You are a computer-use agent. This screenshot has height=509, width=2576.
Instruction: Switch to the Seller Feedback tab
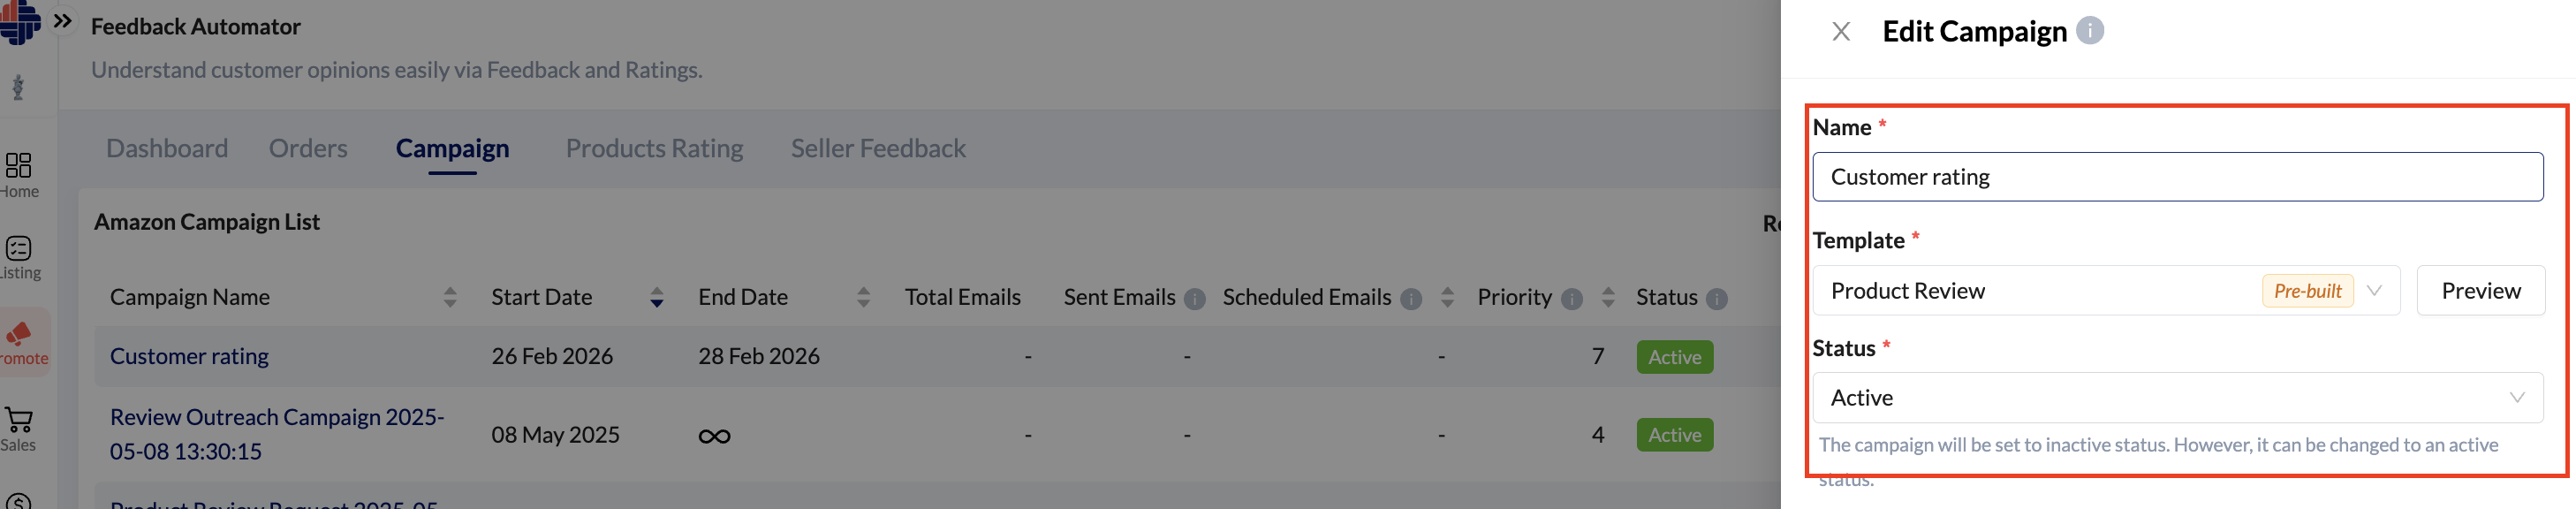tap(878, 148)
